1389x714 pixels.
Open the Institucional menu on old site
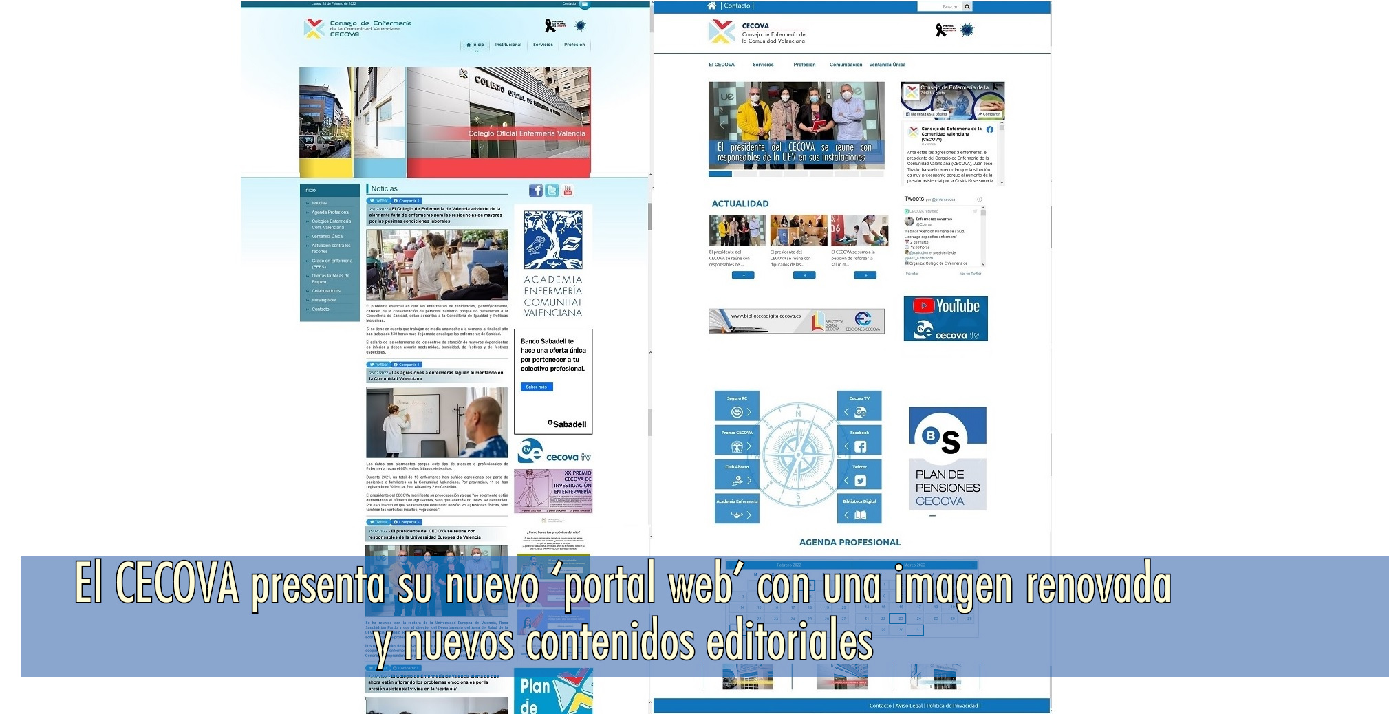[508, 45]
